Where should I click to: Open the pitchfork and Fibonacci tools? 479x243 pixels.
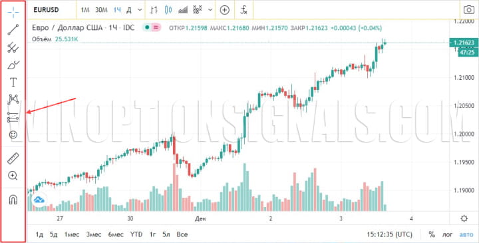pos(13,47)
